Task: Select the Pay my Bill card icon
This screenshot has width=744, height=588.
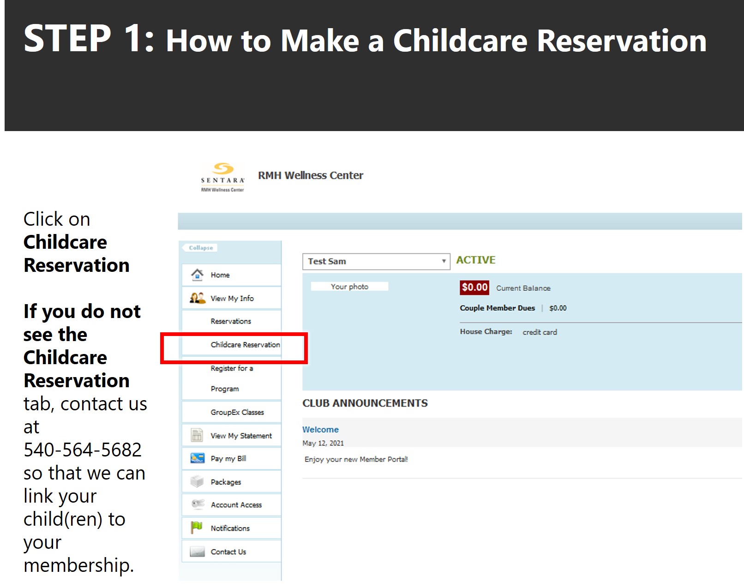Action: click(197, 458)
